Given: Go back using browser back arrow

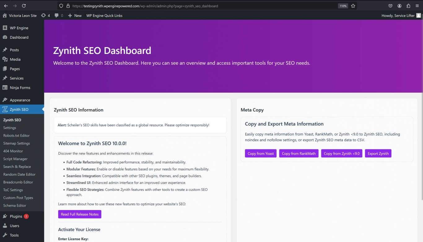Looking at the screenshot, I should [6, 6].
